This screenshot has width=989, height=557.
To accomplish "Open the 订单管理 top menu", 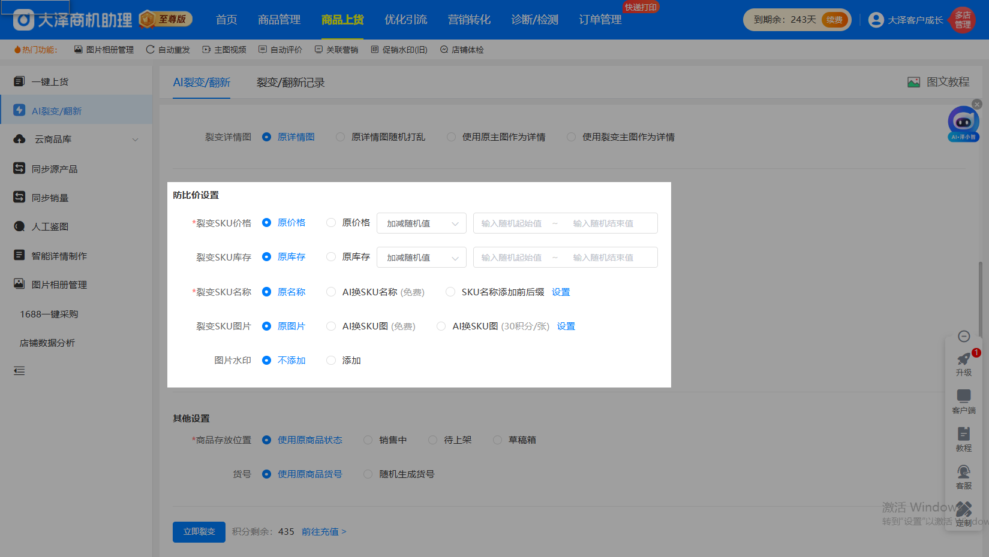I will [600, 20].
